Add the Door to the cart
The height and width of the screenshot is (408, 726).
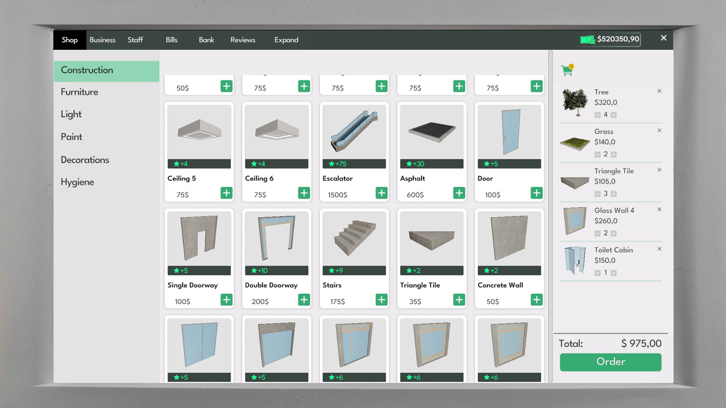536,193
